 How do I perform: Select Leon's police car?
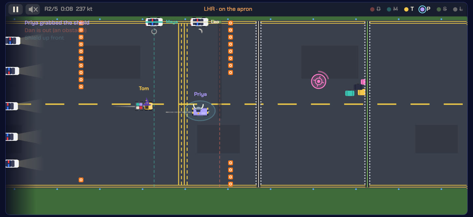pyautogui.click(x=199, y=22)
